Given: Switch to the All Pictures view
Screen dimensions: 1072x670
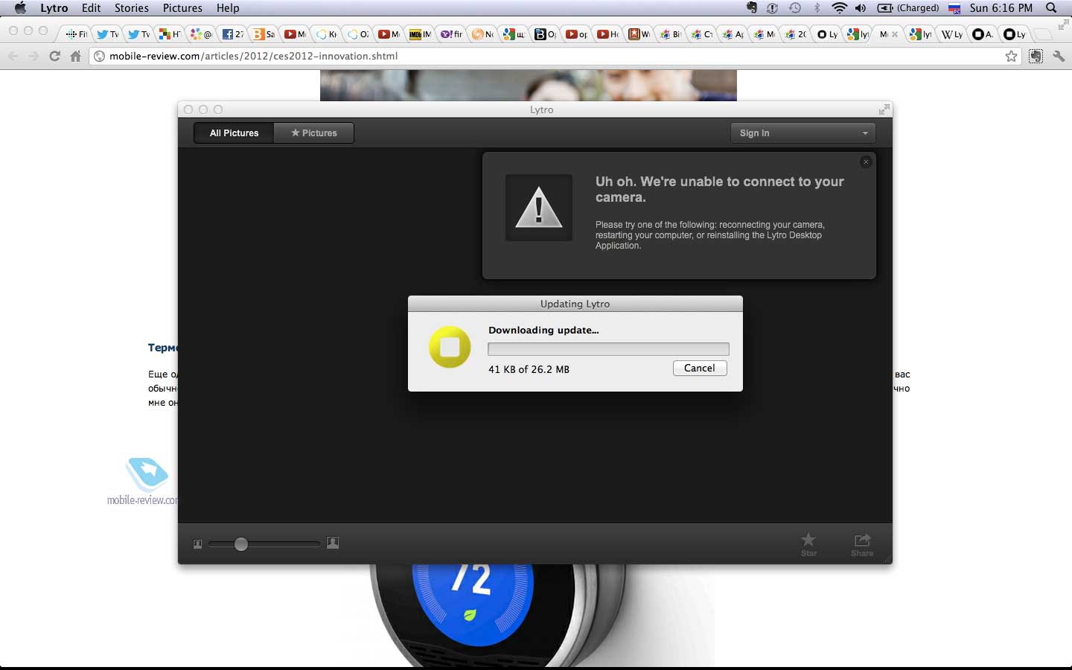Looking at the screenshot, I should 234,133.
